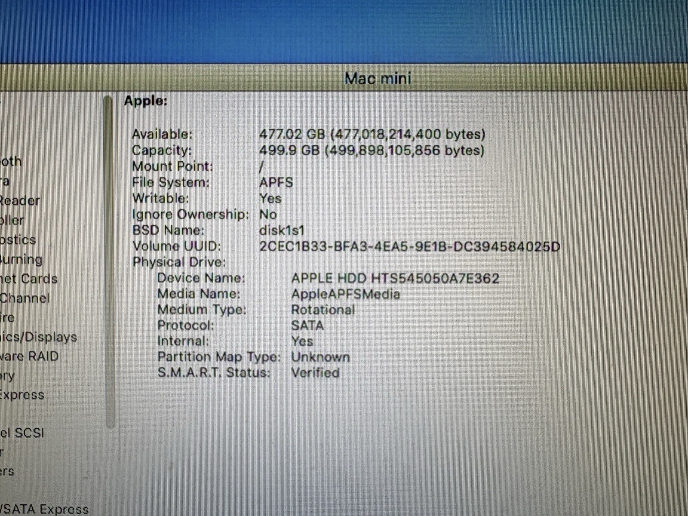Select Fibre Channel in the sidebar
Image resolution: width=688 pixels, height=516 pixels.
coord(25,298)
